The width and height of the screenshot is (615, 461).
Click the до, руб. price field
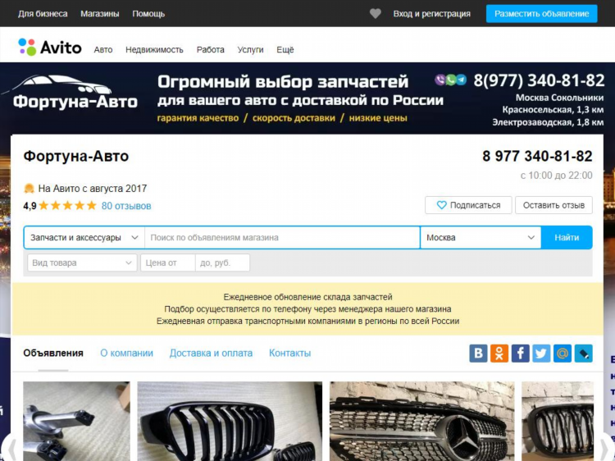pyautogui.click(x=222, y=262)
